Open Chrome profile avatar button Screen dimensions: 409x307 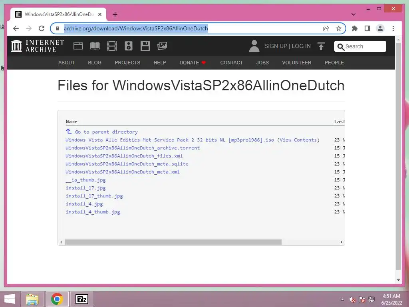(380, 28)
